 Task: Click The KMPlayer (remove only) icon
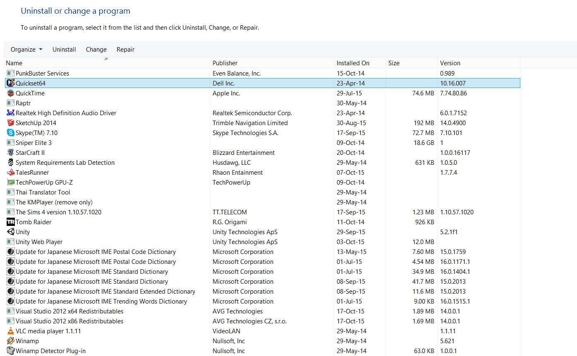tap(11, 202)
